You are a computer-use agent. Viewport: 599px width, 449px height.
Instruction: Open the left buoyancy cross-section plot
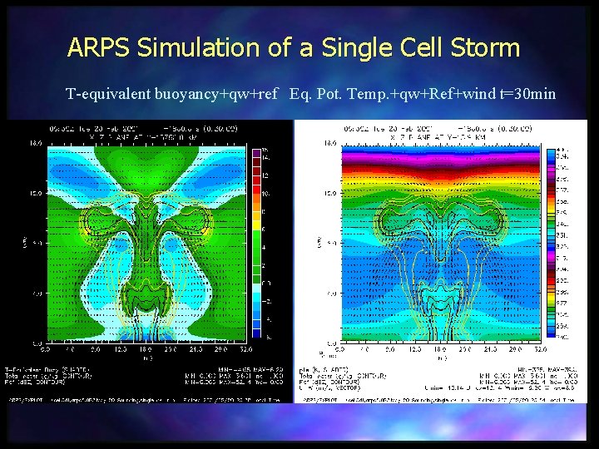click(x=146, y=244)
